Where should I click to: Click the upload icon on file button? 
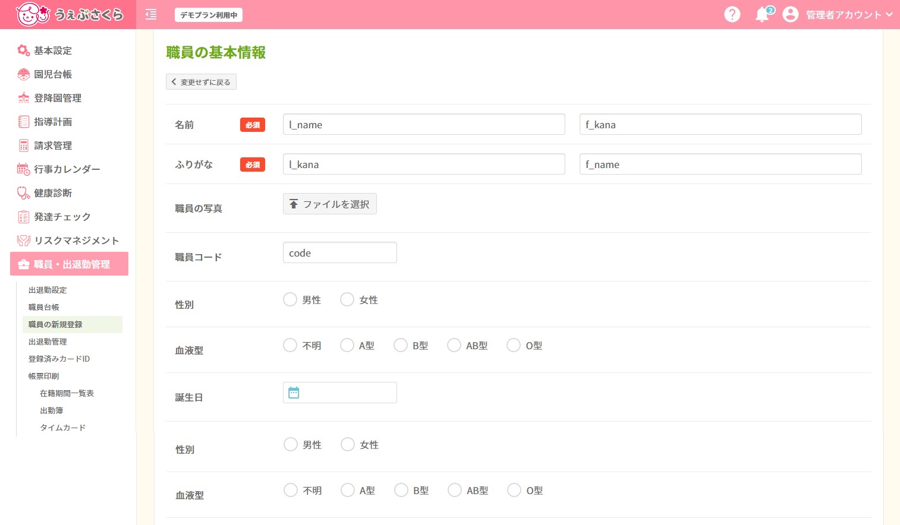pos(294,204)
